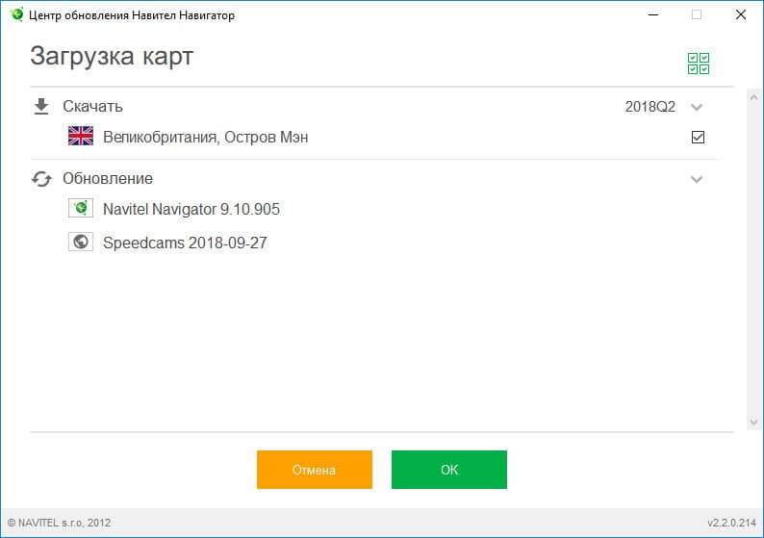Viewport: 764px width, 538px height.
Task: Click the Navitel logo in title bar
Action: 16,14
